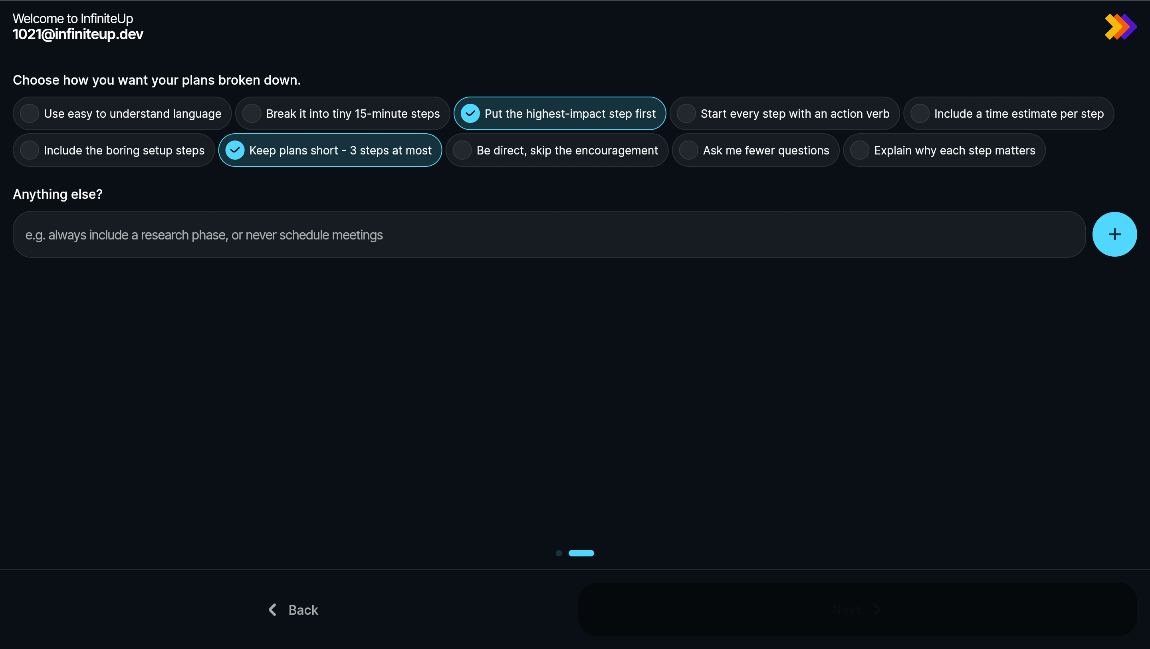Click the 'Anything else?' label

click(57, 194)
